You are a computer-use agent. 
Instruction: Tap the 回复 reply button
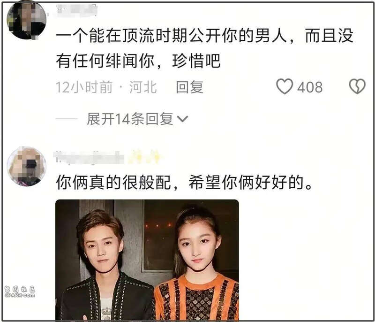click(190, 87)
